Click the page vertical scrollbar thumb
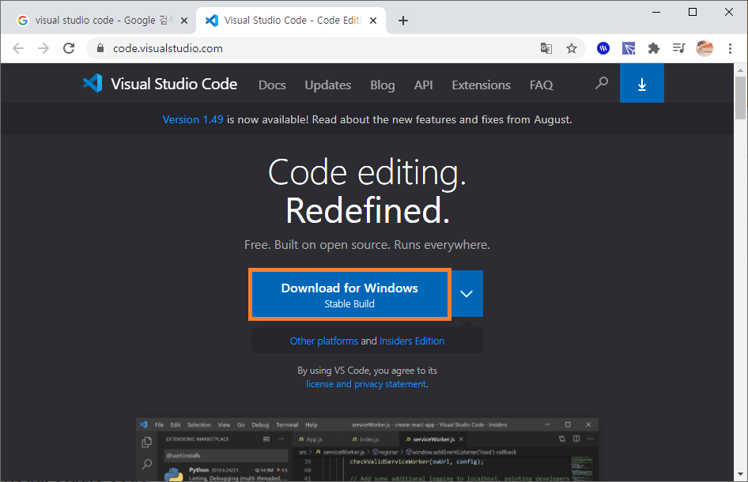Viewport: 748px width, 482px height. coord(740,98)
